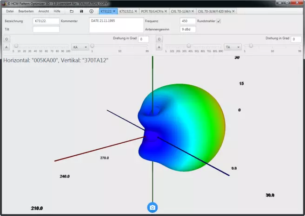The width and height of the screenshot is (305, 216).
Task: Click the "0.0" azimuth label
Action: (x=234, y=168)
